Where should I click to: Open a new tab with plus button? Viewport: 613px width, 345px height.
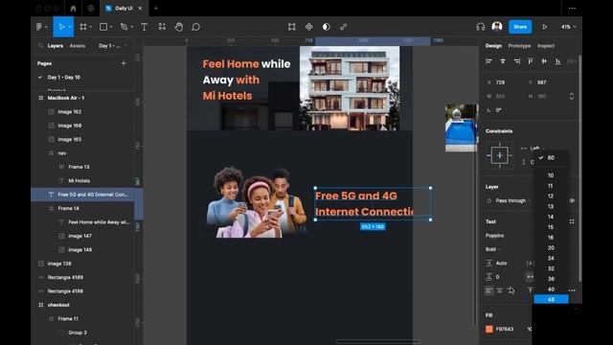click(x=155, y=8)
